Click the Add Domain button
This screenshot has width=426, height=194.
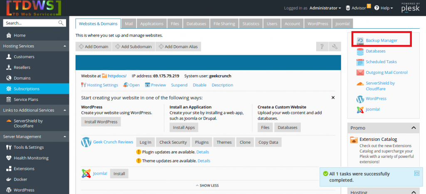tap(94, 47)
